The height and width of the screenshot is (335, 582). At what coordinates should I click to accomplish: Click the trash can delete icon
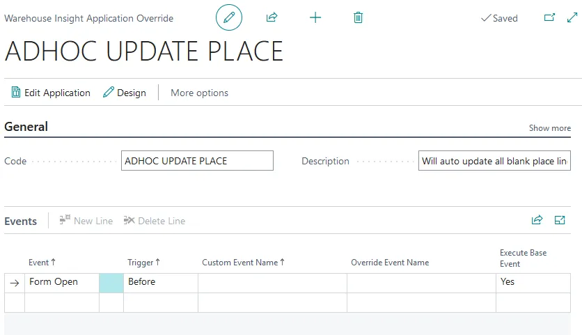[x=358, y=17]
